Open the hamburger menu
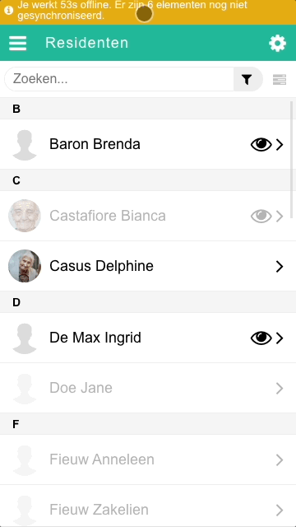 coord(18,43)
